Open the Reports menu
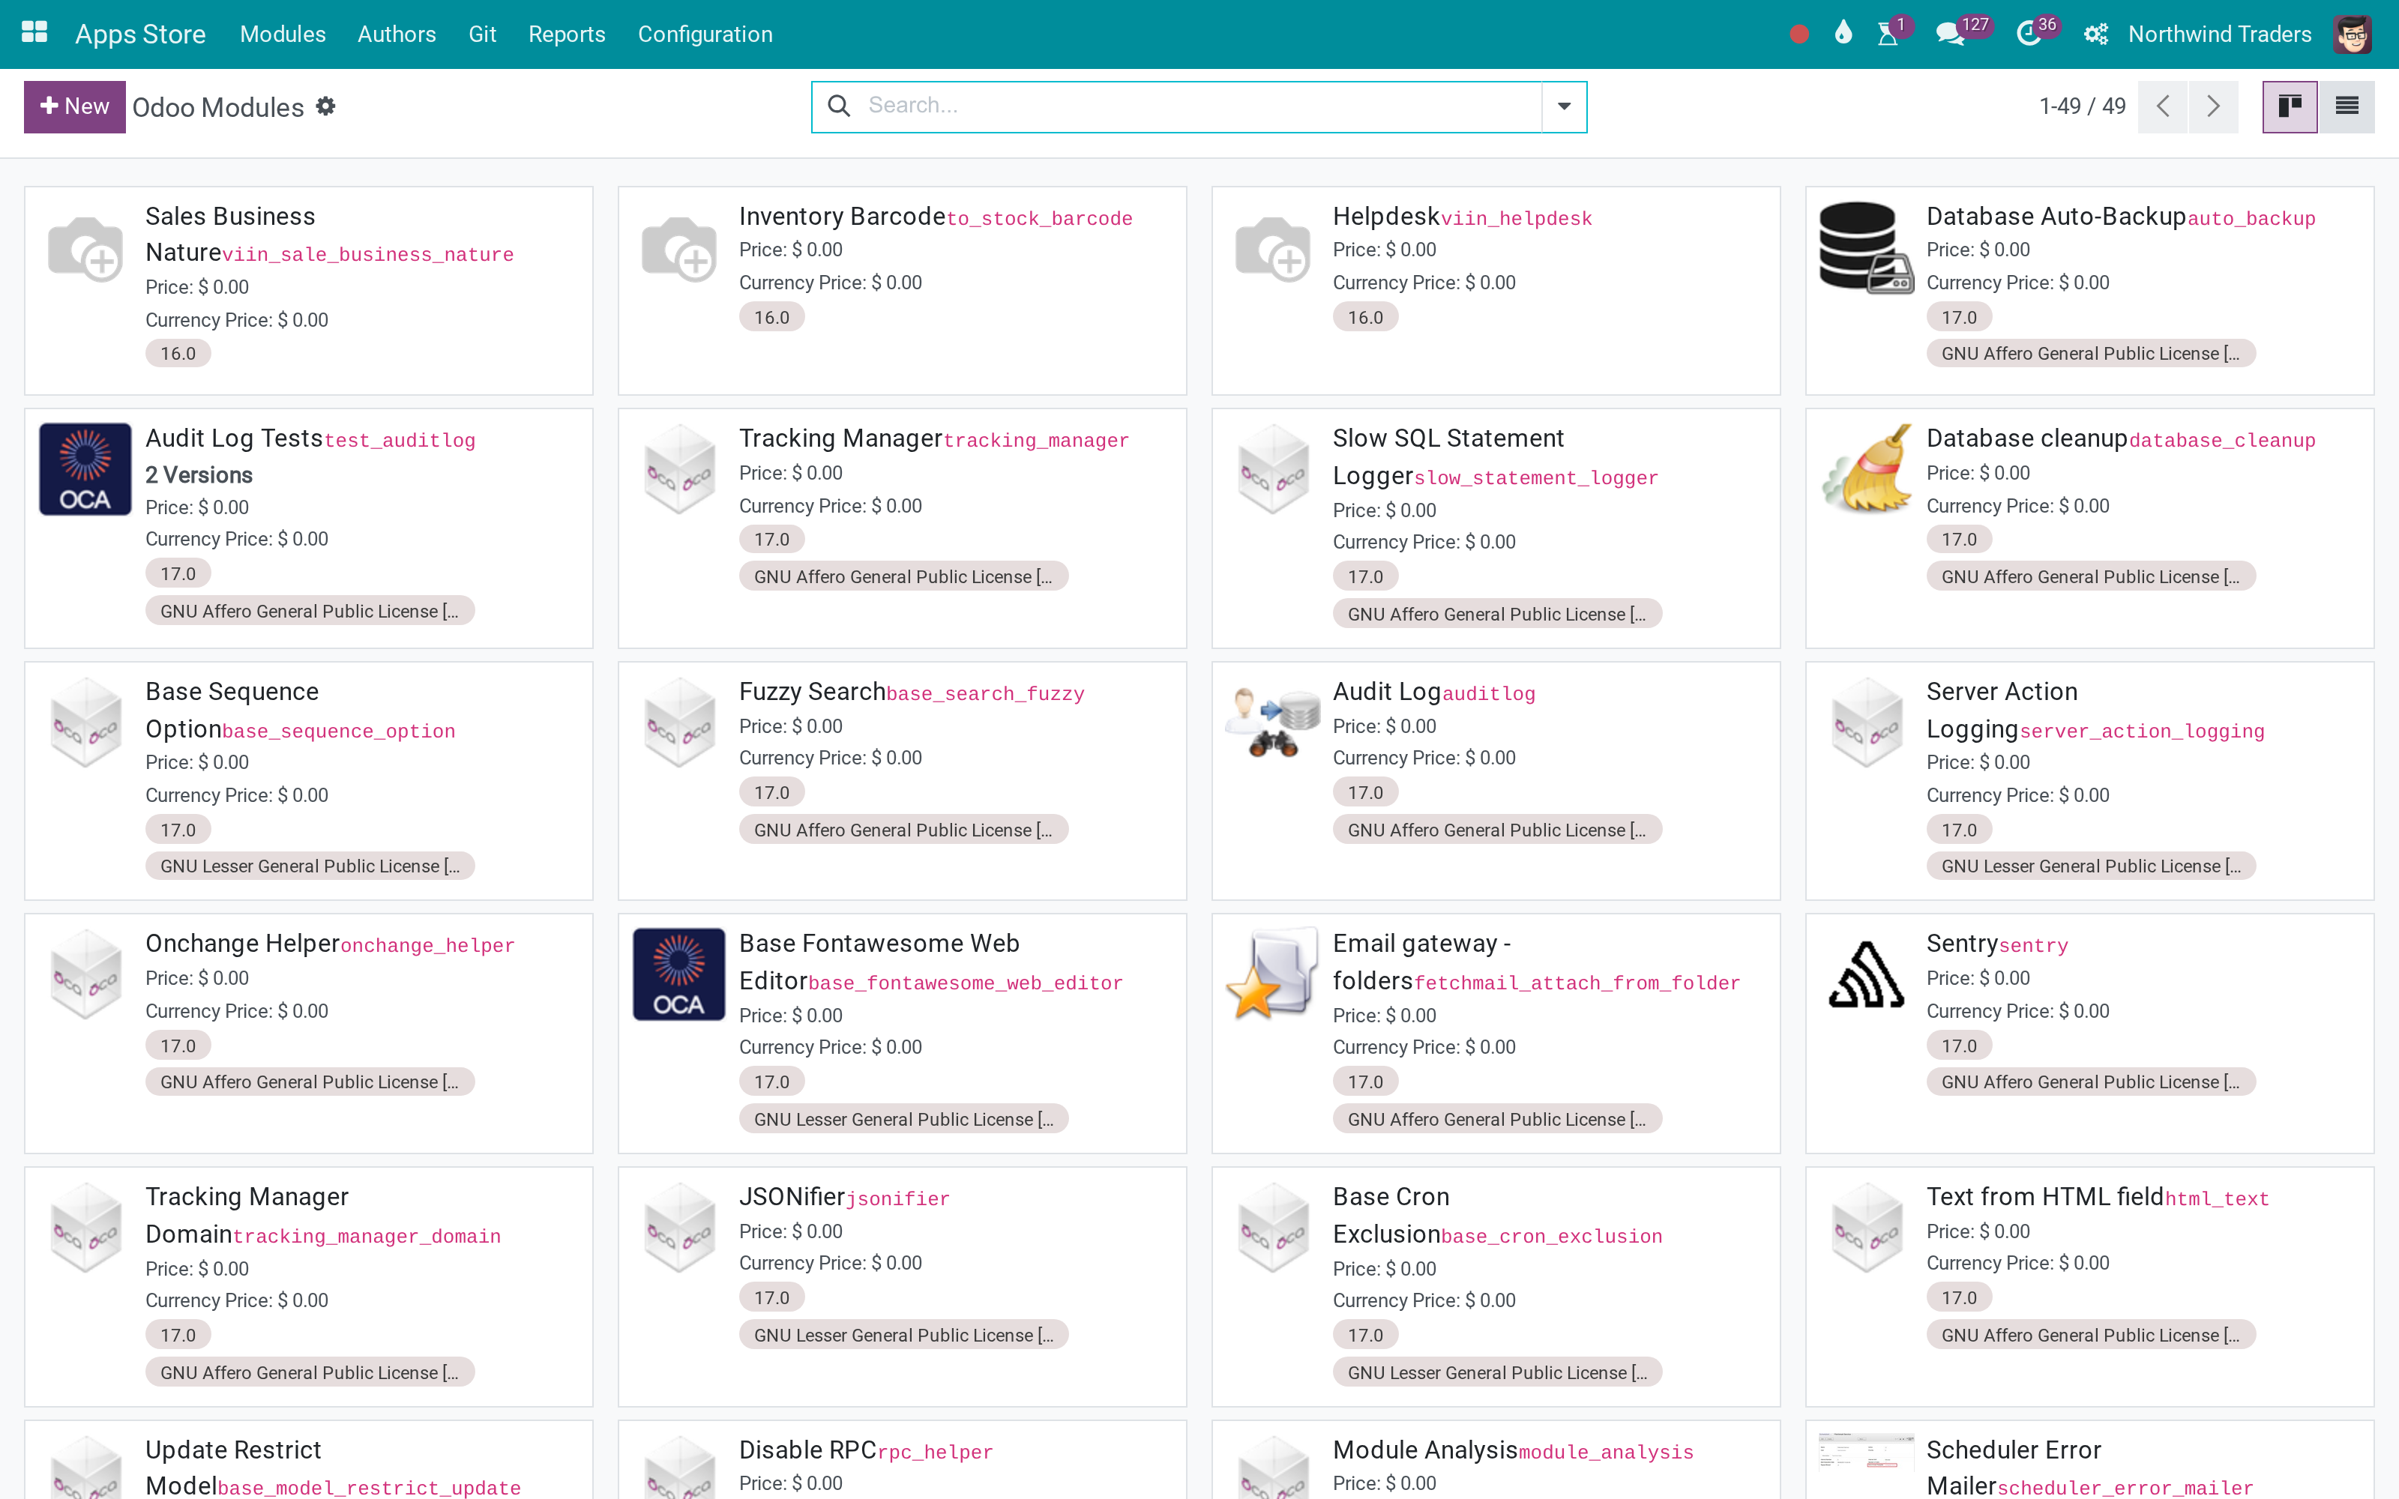This screenshot has height=1499, width=2399. 566,34
